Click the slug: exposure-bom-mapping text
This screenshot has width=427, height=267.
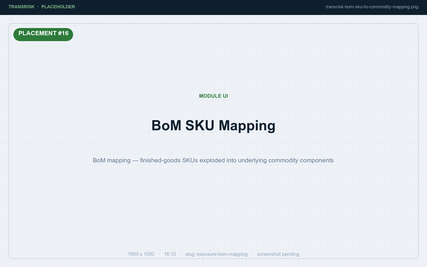coord(216,254)
